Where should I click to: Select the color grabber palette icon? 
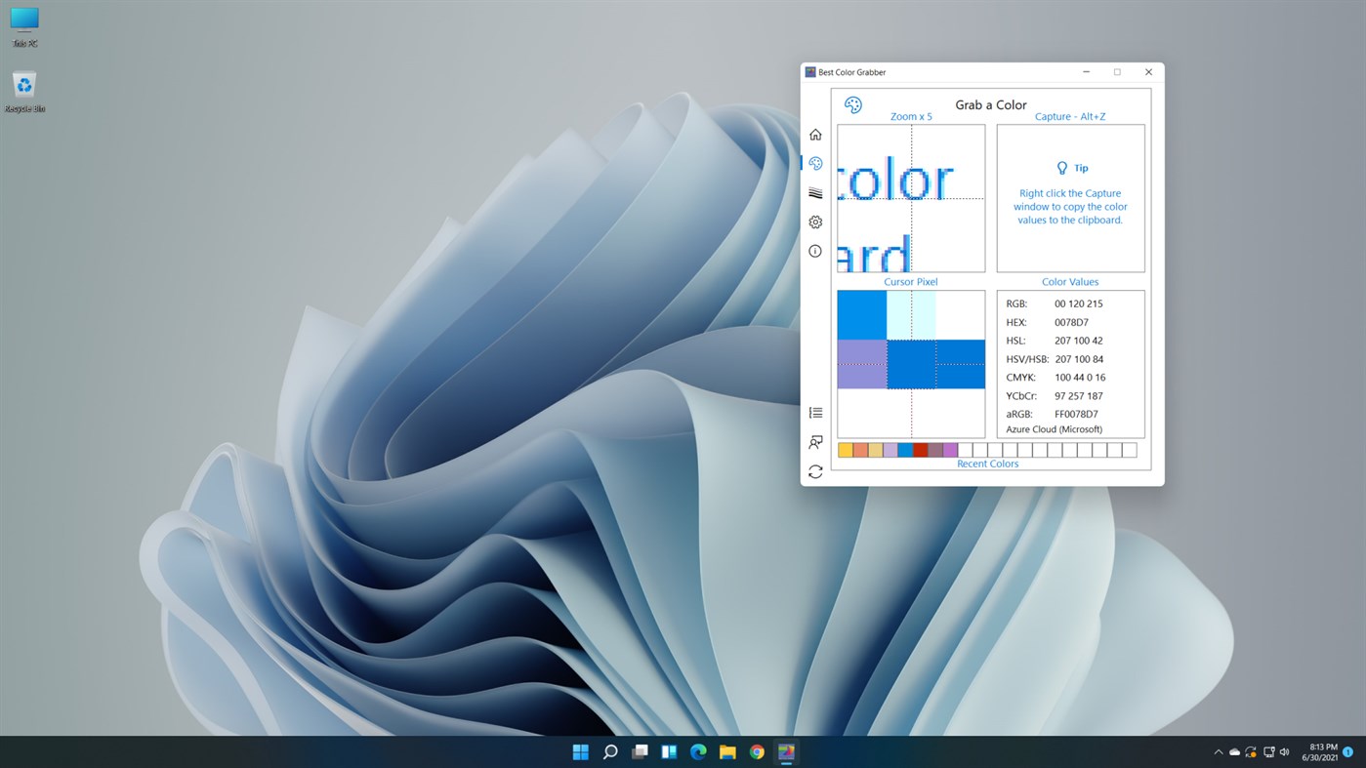click(x=815, y=163)
